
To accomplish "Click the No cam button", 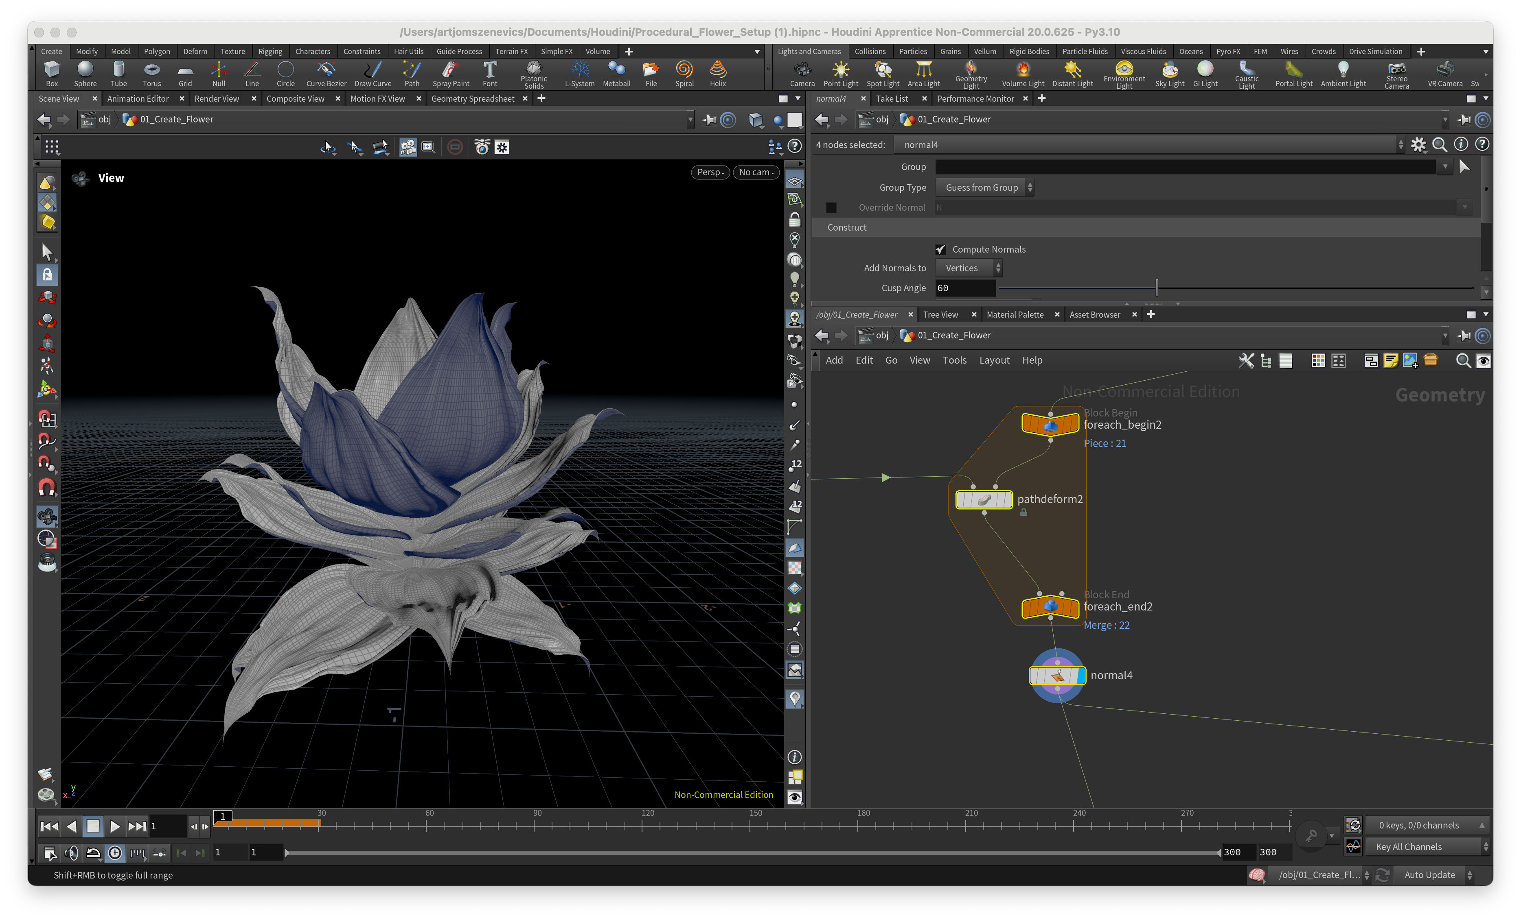I will (756, 172).
